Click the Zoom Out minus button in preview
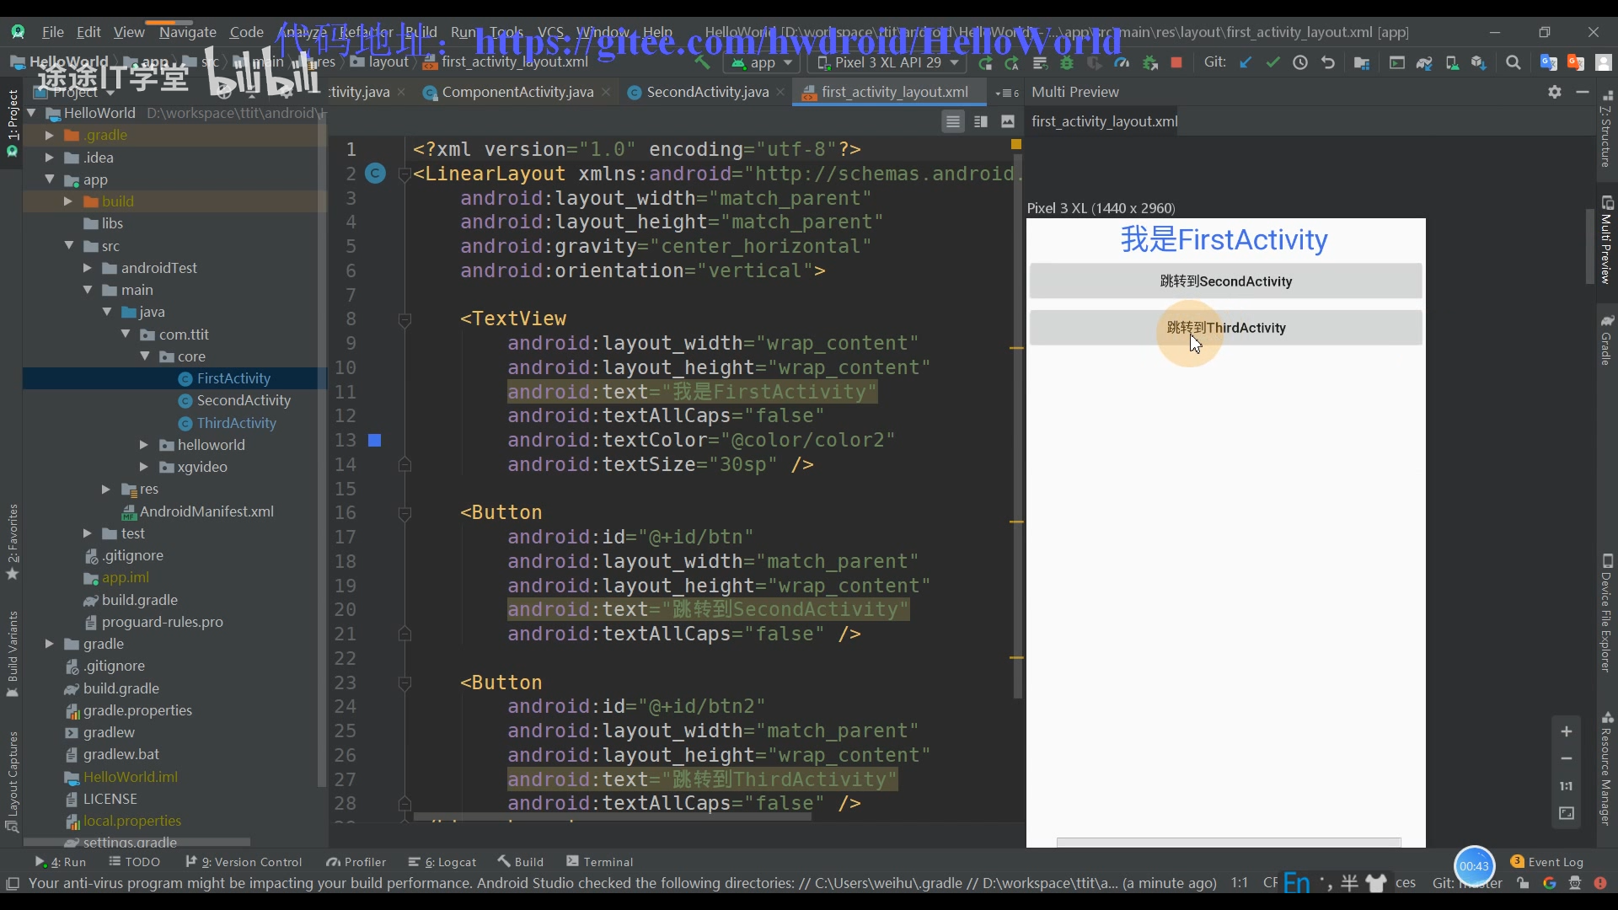Screen dimensions: 1618x910 pyautogui.click(x=1567, y=758)
